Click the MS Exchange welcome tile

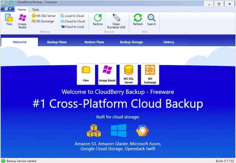click(150, 74)
